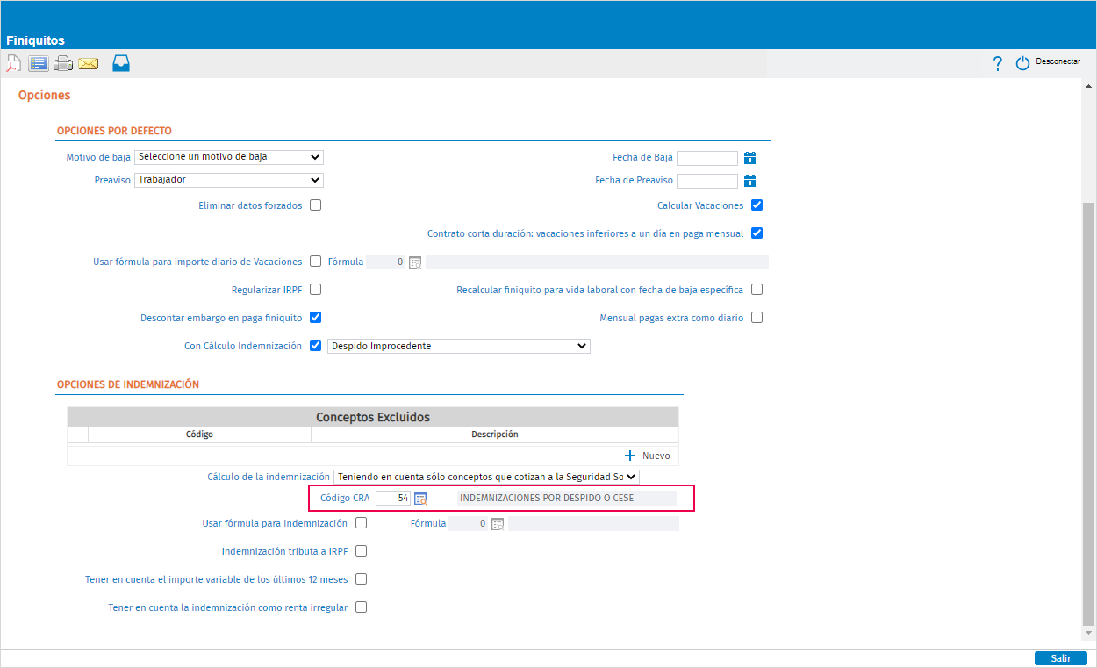Focus the Fecha de Preaviso date field

pos(707,181)
